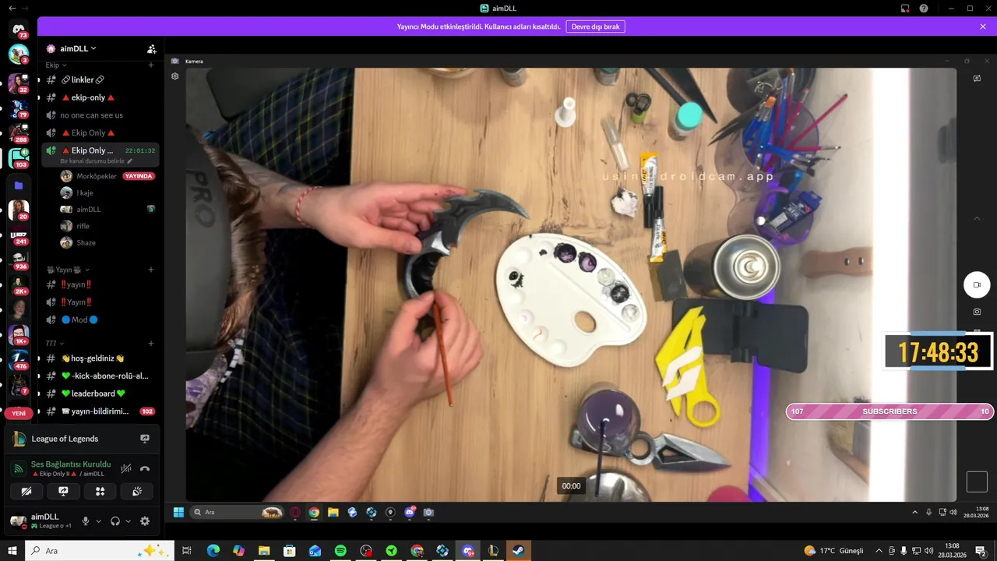Screen dimensions: 997x561
Task: Focus host taskbar Ara search field
Action: tap(100, 551)
